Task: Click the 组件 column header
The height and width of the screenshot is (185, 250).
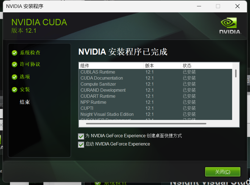Action: point(111,66)
